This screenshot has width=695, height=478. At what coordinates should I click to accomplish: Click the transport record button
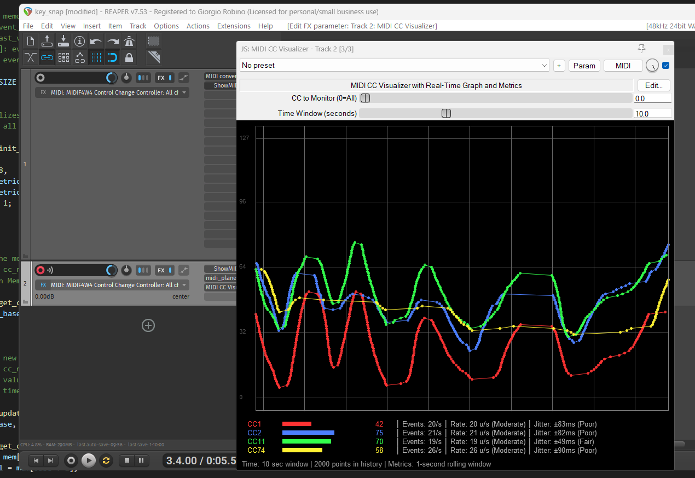coord(71,460)
